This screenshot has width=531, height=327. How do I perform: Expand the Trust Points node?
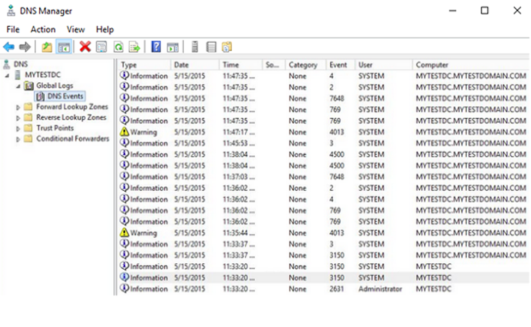(18, 129)
